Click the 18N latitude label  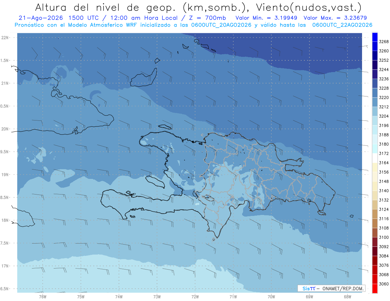(6, 220)
